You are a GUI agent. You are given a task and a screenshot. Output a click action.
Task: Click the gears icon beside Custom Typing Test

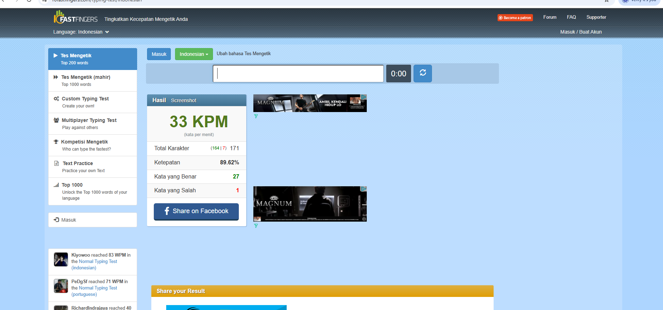(56, 99)
